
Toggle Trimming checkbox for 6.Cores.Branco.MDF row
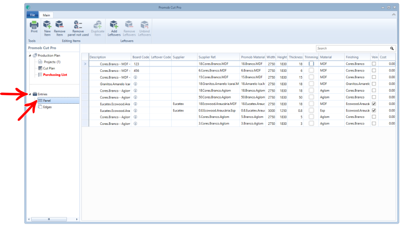tap(311, 70)
